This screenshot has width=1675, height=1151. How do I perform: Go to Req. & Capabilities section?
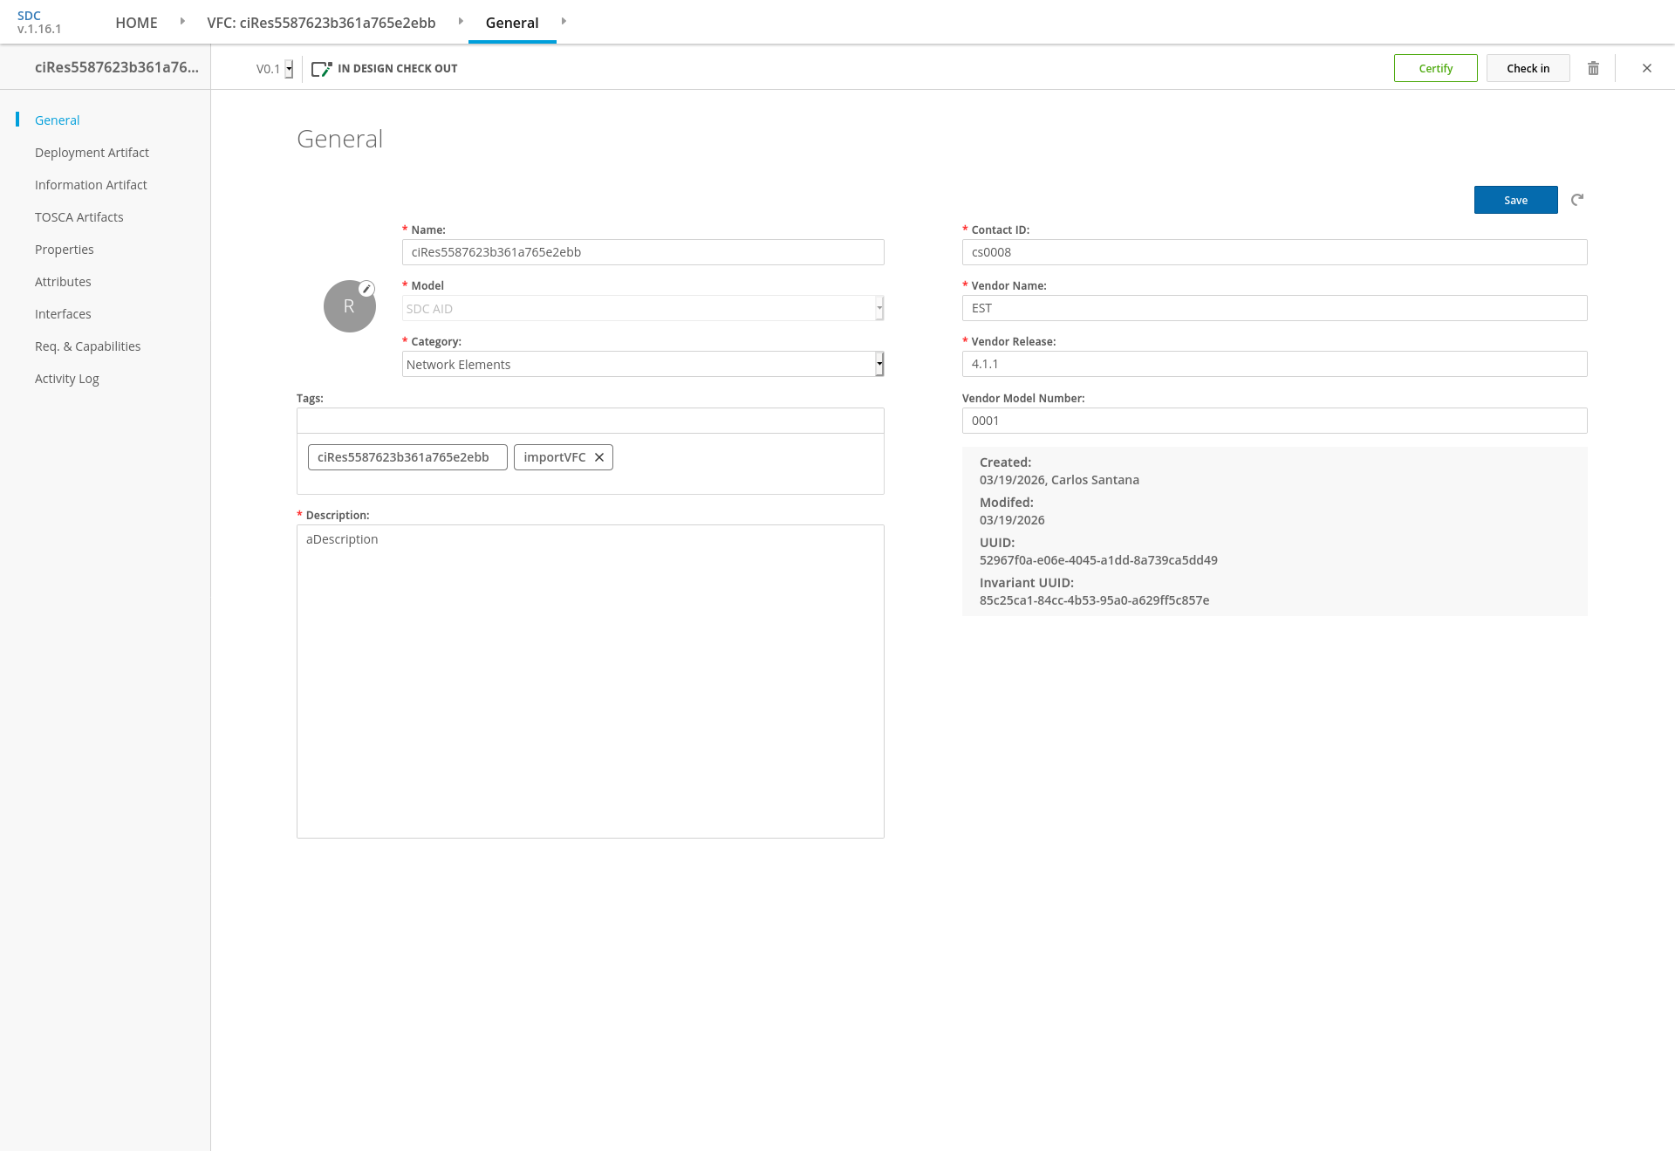click(x=87, y=346)
